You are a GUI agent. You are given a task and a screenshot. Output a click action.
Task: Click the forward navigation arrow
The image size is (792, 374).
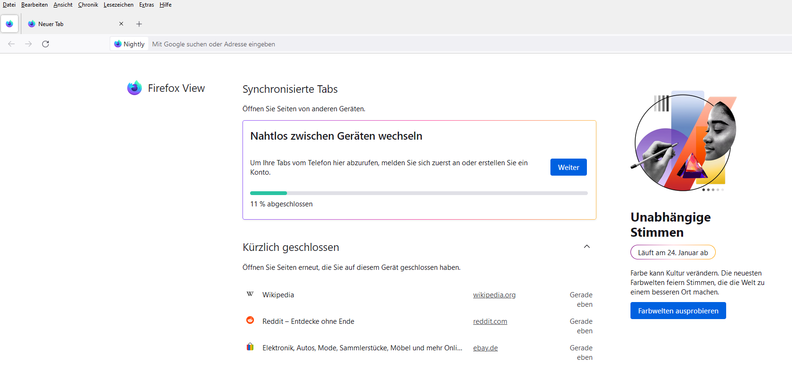pos(28,44)
